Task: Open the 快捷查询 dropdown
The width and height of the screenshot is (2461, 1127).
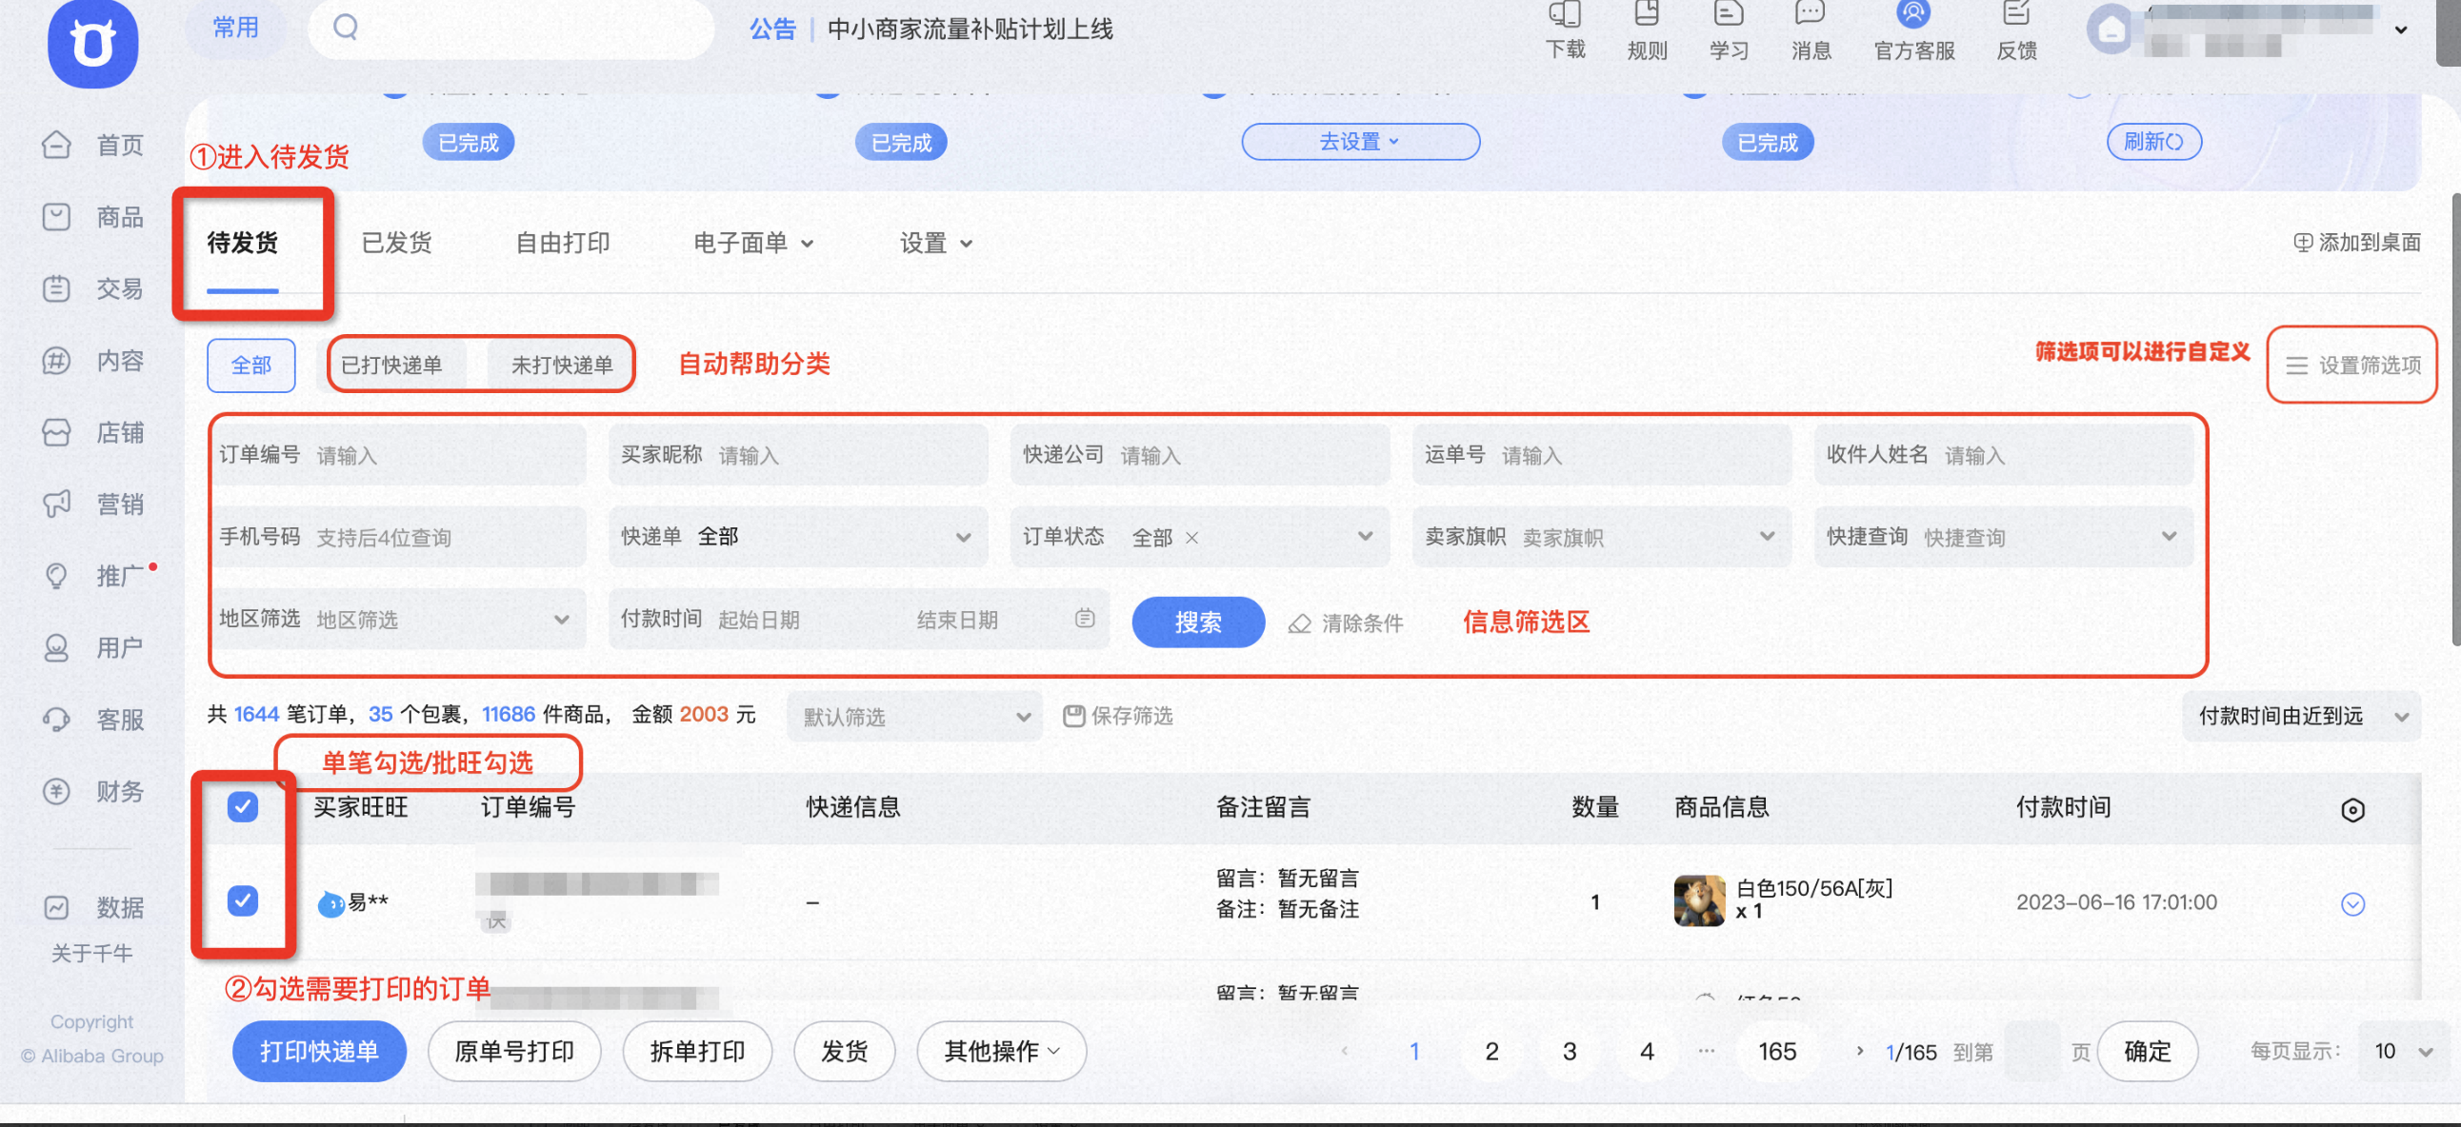Action: click(x=2004, y=537)
